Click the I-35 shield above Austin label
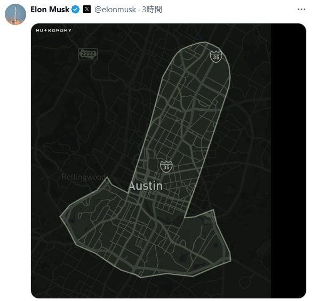This screenshot has height=301, width=312. (166, 167)
